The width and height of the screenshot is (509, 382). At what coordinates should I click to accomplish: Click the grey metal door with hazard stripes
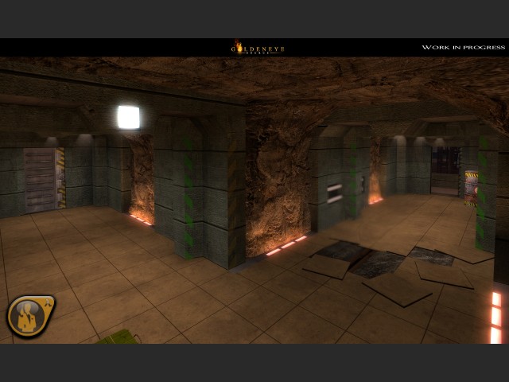(x=45, y=181)
